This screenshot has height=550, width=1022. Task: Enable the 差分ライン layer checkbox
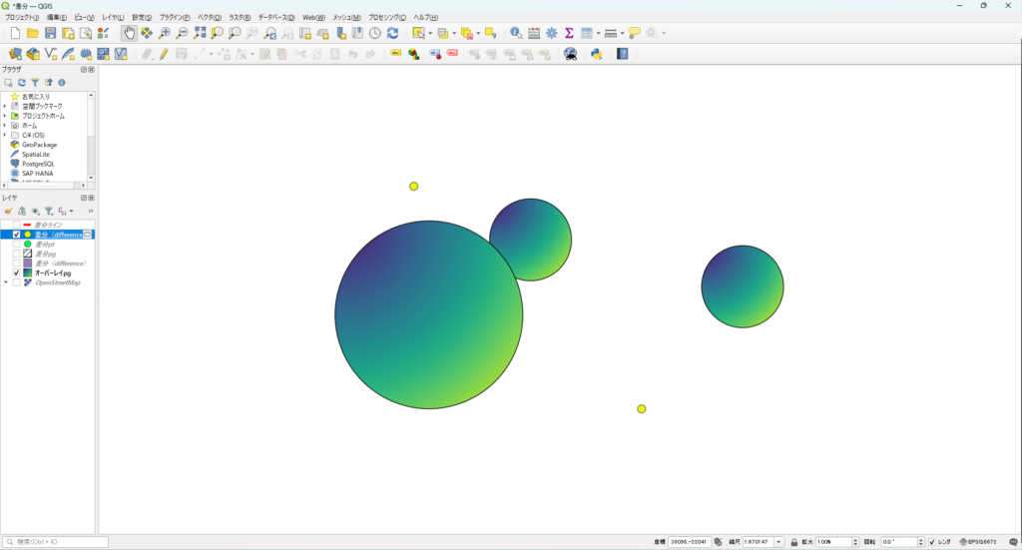click(x=17, y=225)
